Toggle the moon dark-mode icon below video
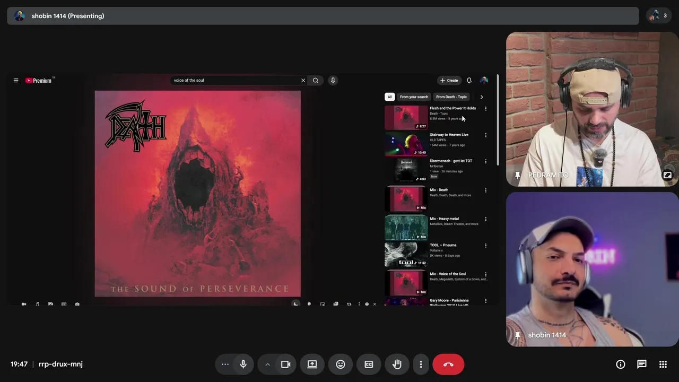679x382 pixels. [x=296, y=304]
